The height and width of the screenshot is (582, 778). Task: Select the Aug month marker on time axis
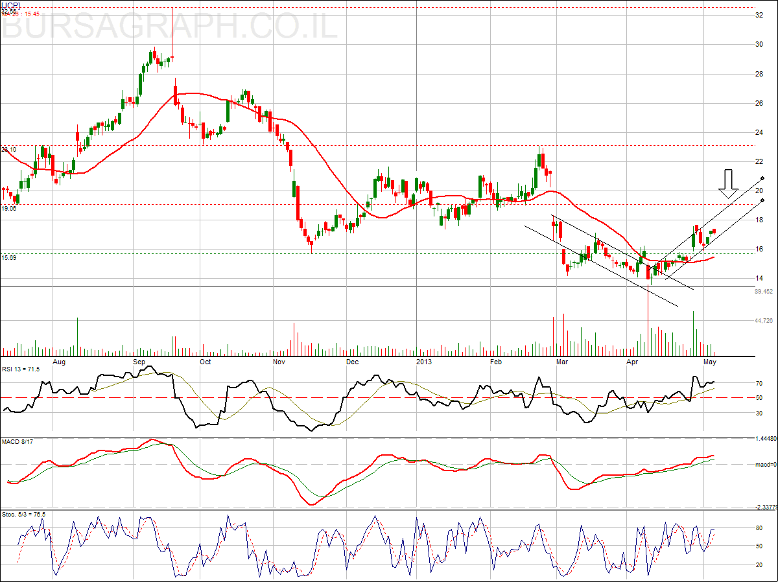click(59, 361)
